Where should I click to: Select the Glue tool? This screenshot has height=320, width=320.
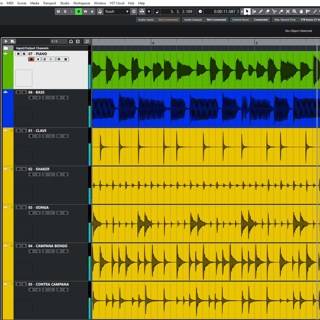[x=281, y=11]
